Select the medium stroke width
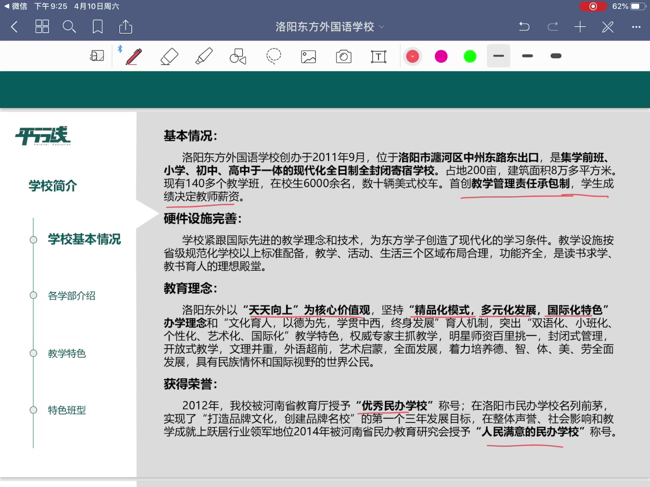The image size is (650, 487). tap(527, 56)
